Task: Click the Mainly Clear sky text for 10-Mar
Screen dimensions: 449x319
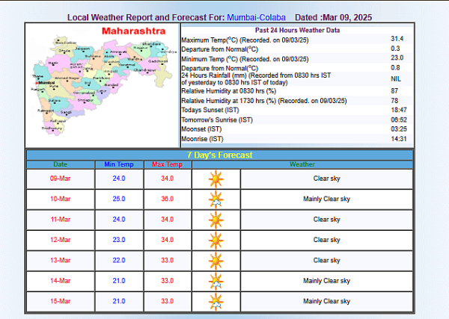Action: tap(326, 199)
